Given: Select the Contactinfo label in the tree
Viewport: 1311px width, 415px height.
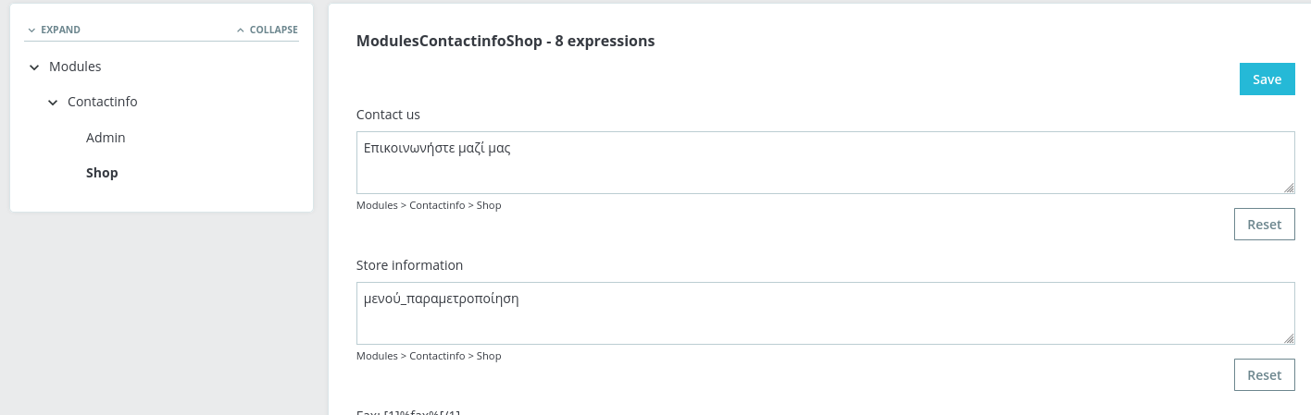Looking at the screenshot, I should 102,102.
